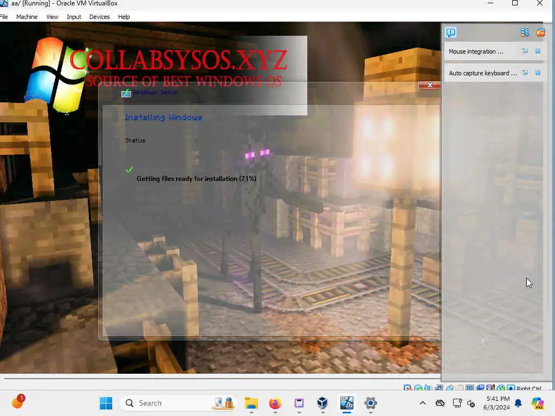Click the muted volume tray icon
This screenshot has height=416, width=555.
[x=471, y=403]
